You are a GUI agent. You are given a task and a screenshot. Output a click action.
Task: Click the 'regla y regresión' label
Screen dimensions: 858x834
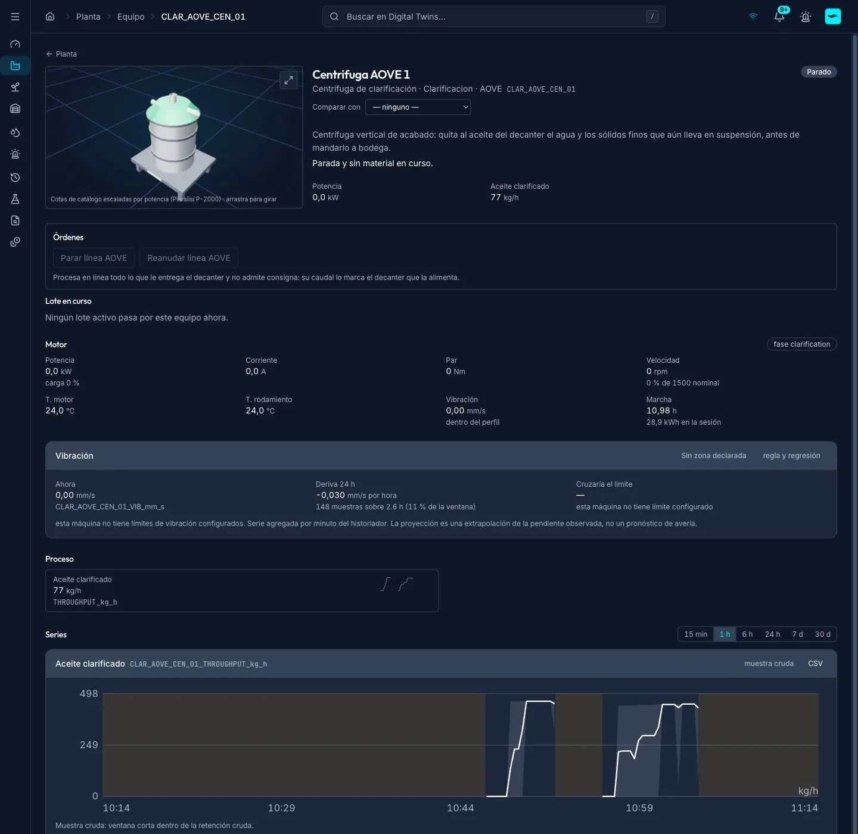pos(791,456)
